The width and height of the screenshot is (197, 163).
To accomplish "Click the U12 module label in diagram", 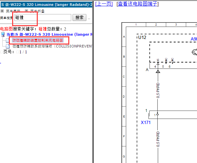I will [142, 37].
